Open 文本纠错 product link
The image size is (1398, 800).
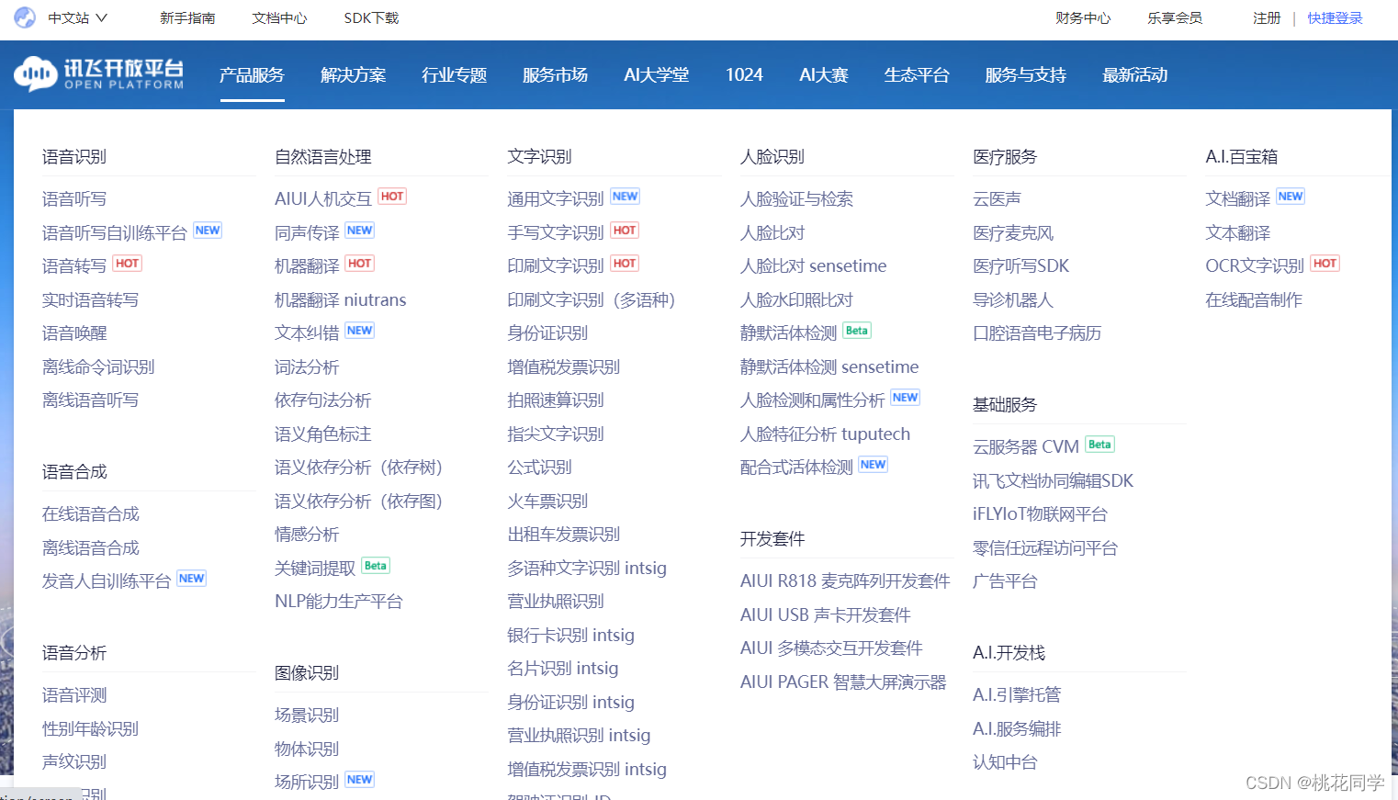(307, 333)
